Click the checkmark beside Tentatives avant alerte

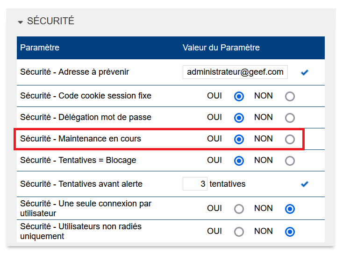tap(305, 184)
